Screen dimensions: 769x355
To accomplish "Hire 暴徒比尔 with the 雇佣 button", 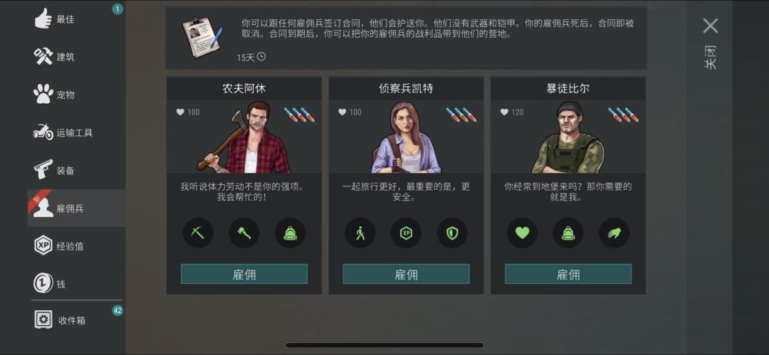I will click(x=568, y=274).
